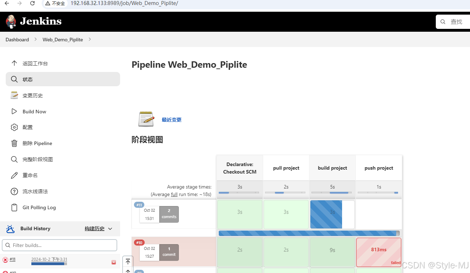The image size is (470, 273).
Task: Cancel build #11 with the red X button
Action: point(114,262)
